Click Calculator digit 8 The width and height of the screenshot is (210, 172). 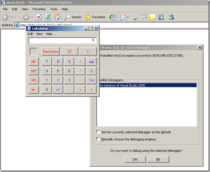point(58,62)
